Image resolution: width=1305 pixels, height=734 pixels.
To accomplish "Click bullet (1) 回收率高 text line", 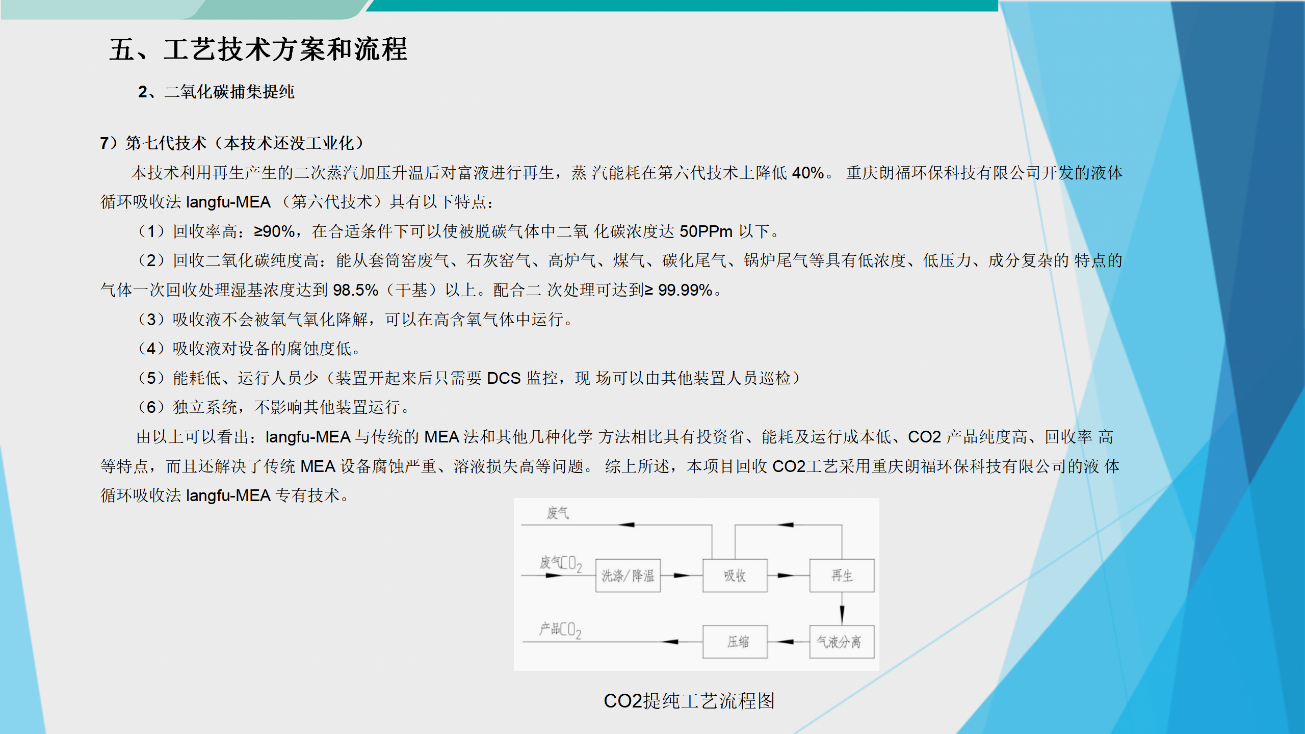I will (459, 231).
